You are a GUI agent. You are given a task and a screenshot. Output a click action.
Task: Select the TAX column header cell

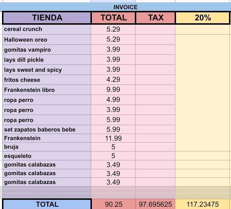tap(155, 18)
